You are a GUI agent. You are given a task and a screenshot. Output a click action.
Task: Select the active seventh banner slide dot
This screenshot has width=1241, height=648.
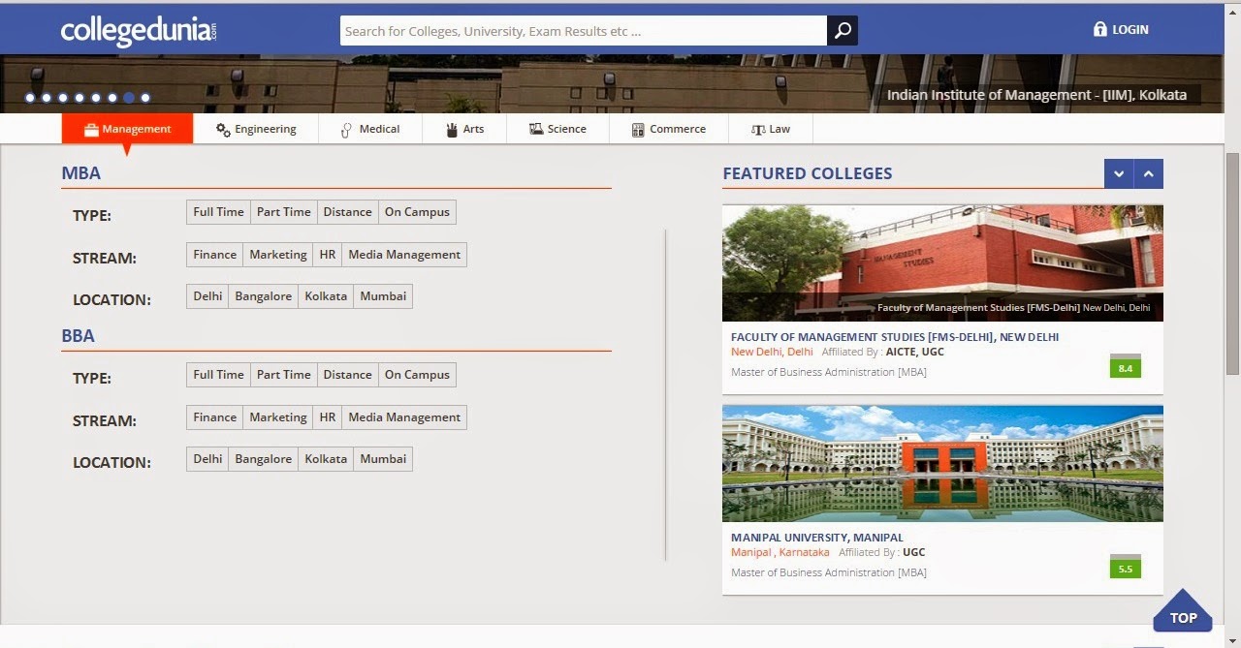[129, 98]
